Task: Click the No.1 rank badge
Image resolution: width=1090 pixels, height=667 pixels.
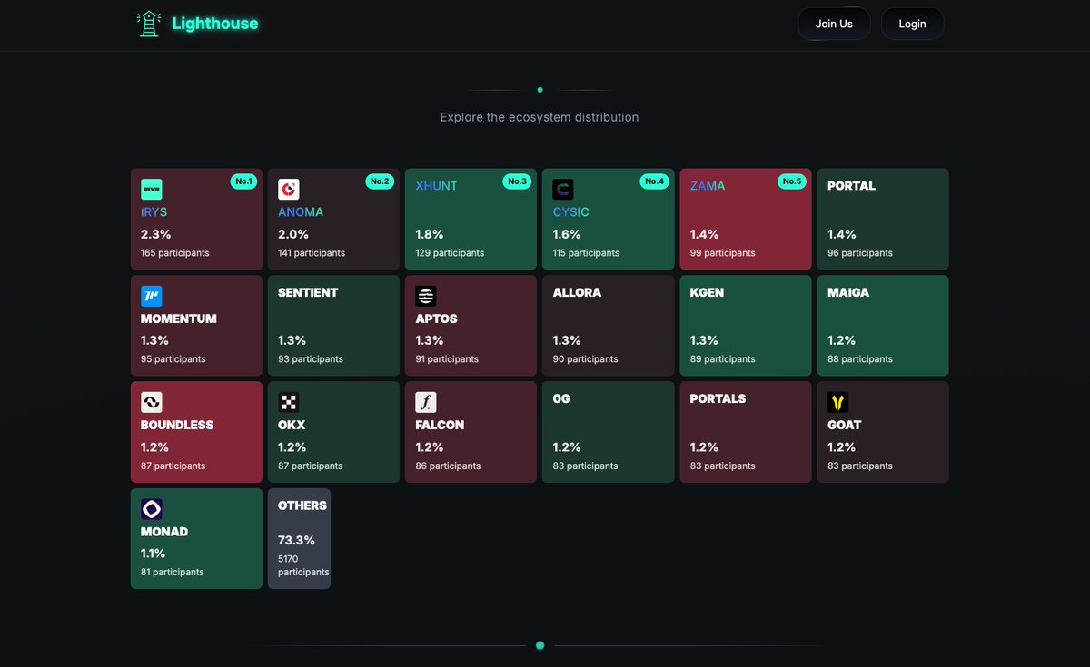Action: (243, 181)
